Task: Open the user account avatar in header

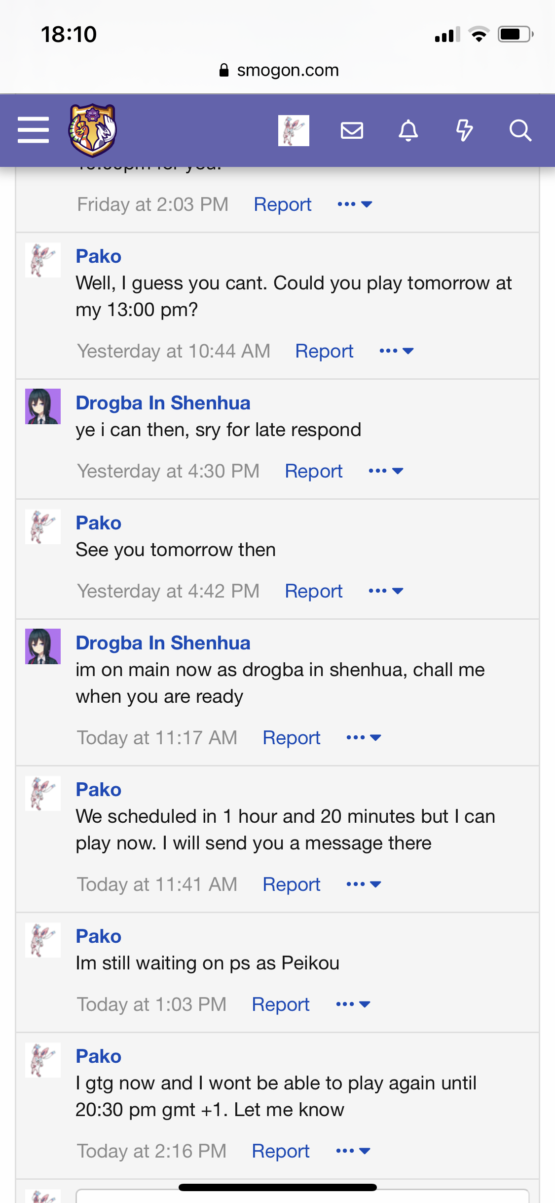Action: [x=294, y=130]
